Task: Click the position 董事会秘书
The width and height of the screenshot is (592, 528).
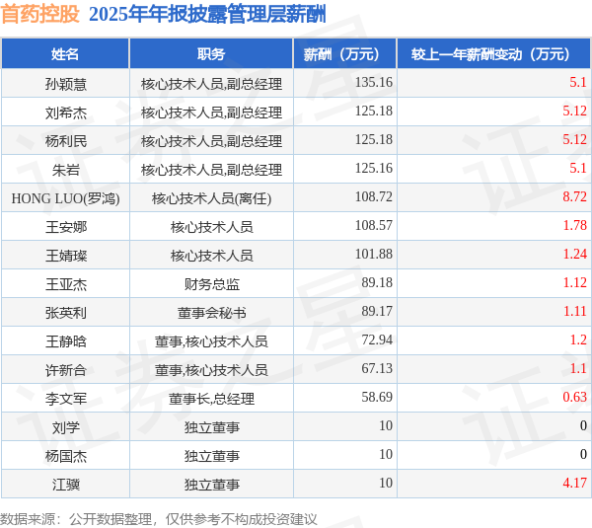Action: point(211,313)
